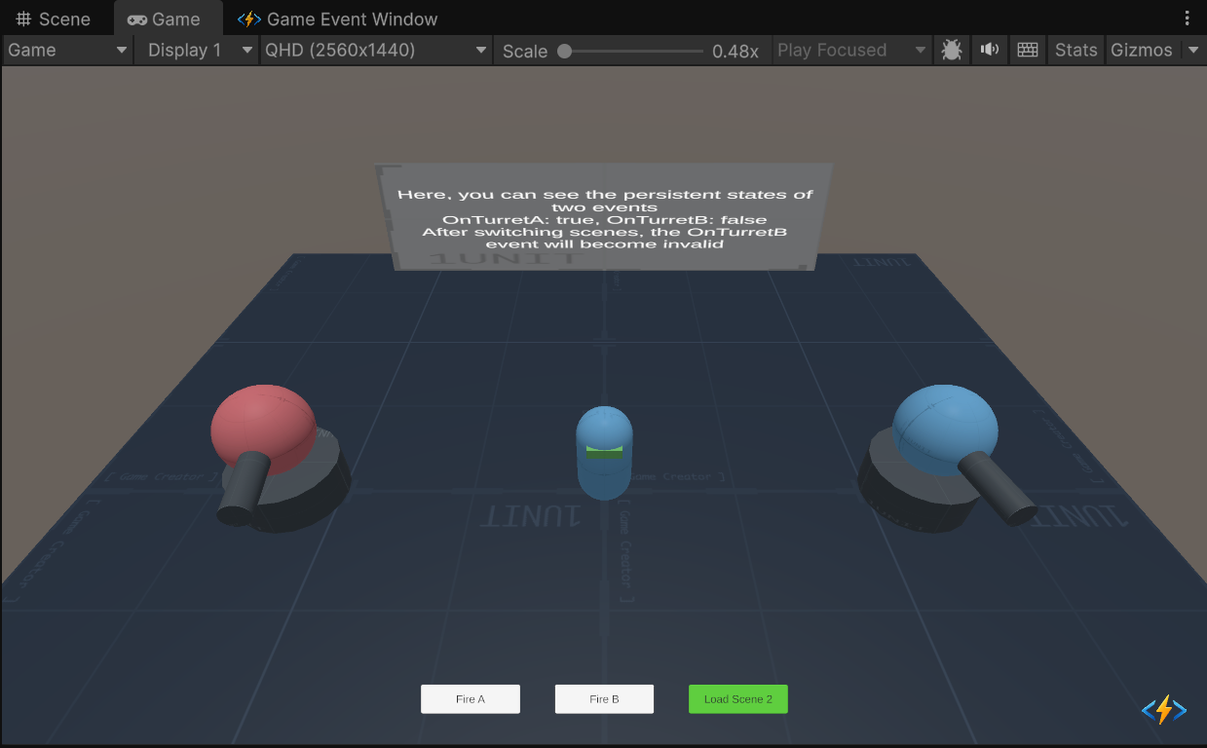The width and height of the screenshot is (1207, 748).
Task: Click the lightning bolt icon in the bottom corner
Action: [1163, 710]
